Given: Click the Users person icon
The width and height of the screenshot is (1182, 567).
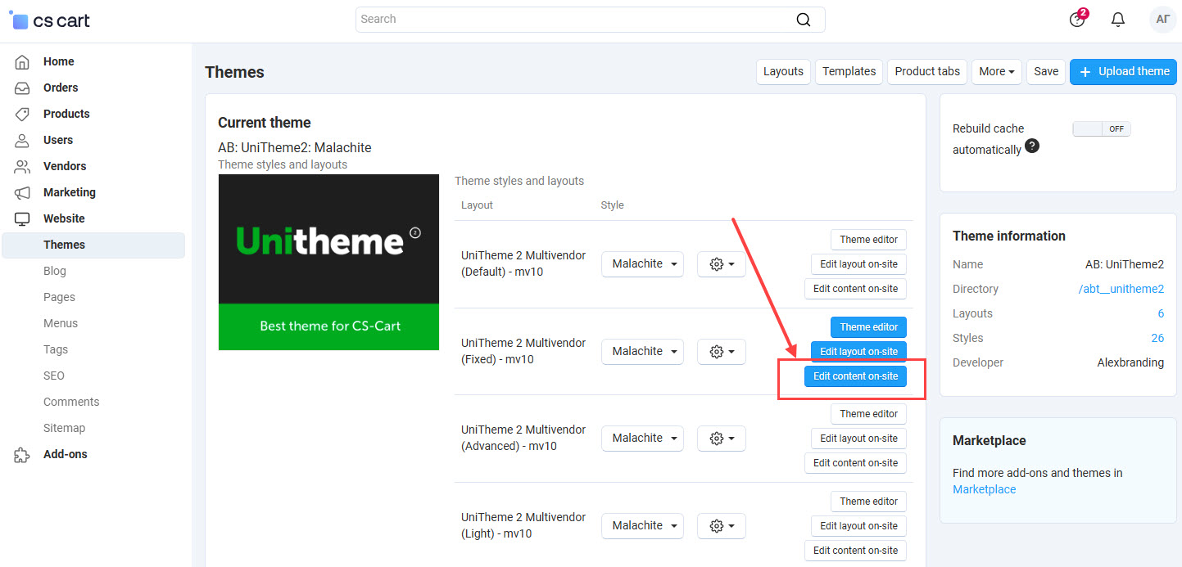Looking at the screenshot, I should tap(22, 140).
